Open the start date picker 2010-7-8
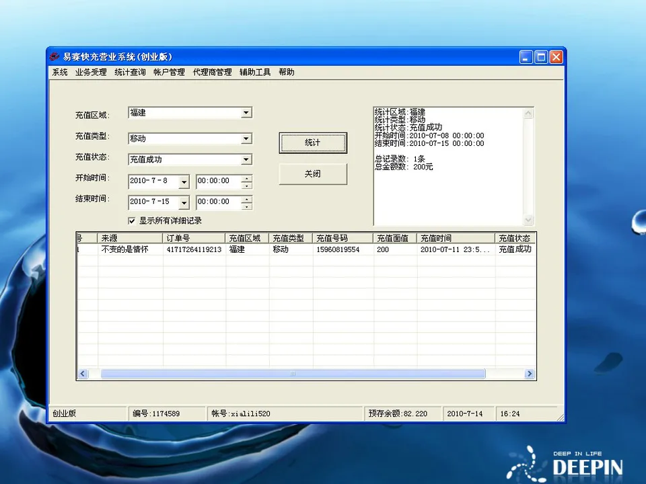Screen dimensions: 646x484 click(x=184, y=182)
